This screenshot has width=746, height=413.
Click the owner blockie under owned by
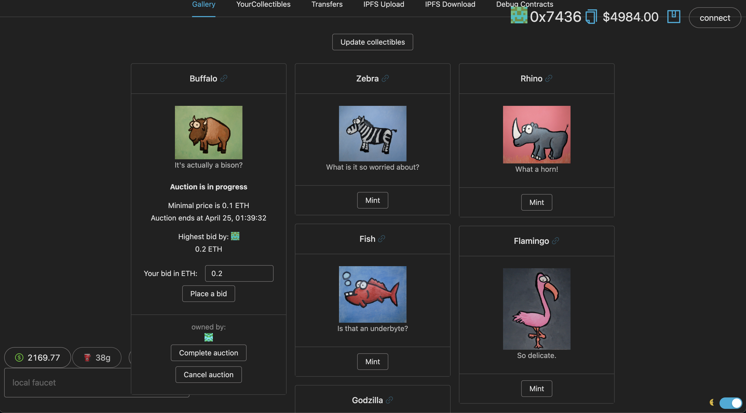coord(208,337)
